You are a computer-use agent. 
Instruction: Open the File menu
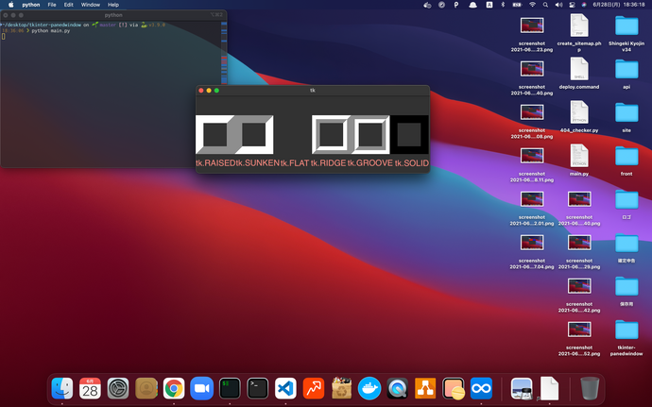tap(52, 5)
